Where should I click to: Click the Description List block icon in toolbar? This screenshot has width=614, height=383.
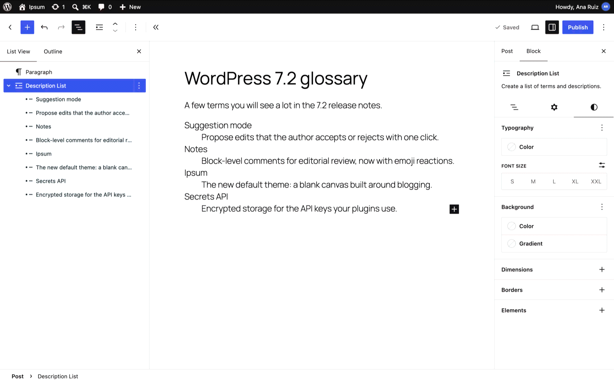tap(99, 27)
